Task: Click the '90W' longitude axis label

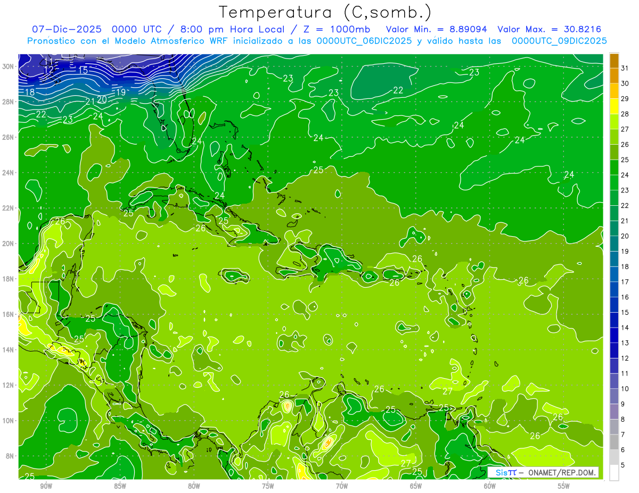Action: point(46,486)
